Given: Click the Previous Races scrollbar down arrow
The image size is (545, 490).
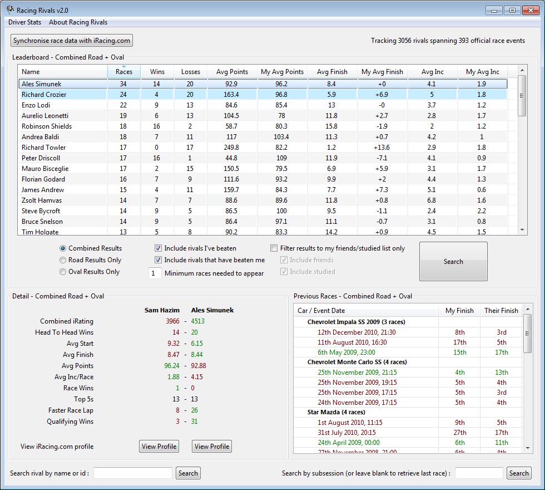Looking at the screenshot, I should 528,448.
